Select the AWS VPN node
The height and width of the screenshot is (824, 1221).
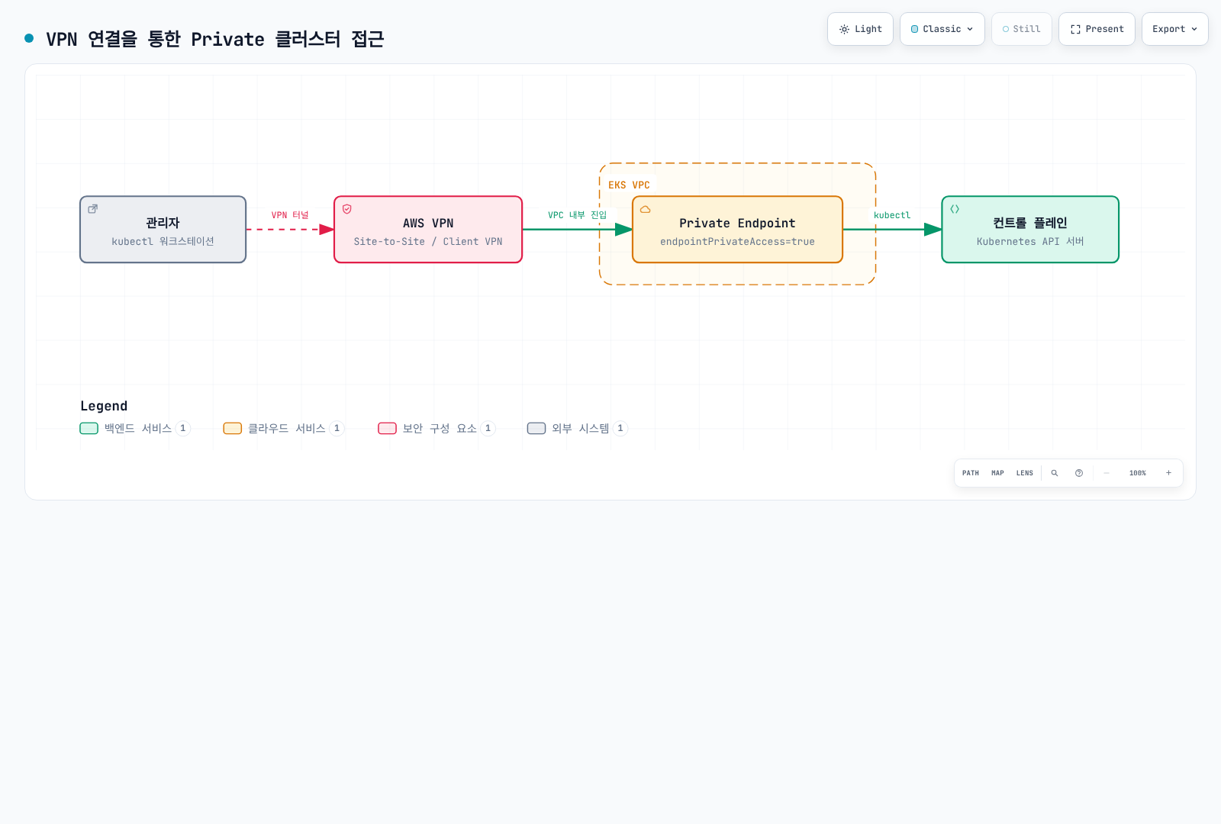pos(428,230)
